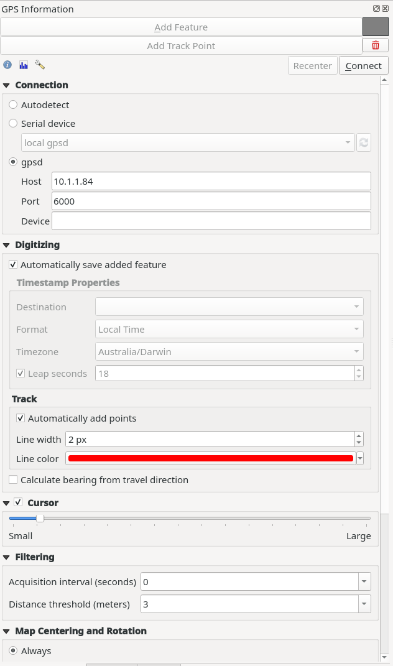Enable Calculate bearing from travel direction
This screenshot has height=666, width=393.
[13, 479]
